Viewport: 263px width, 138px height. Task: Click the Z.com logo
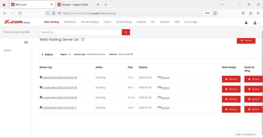tap(17, 22)
